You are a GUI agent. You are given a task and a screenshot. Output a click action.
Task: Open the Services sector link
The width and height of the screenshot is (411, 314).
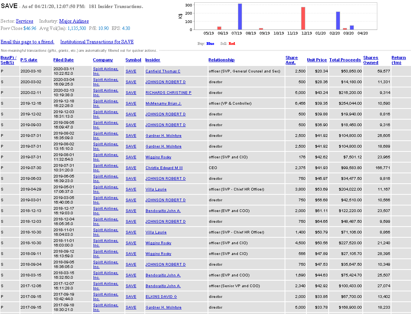coord(25,21)
